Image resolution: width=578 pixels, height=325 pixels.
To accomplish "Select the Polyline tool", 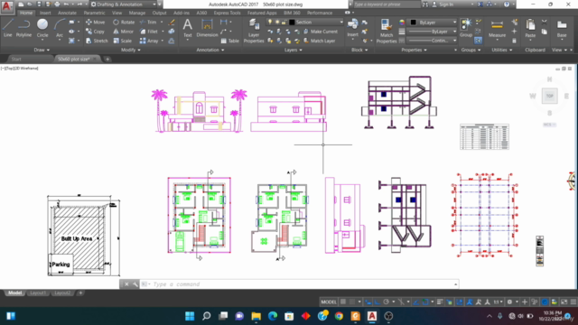I will pos(23,28).
